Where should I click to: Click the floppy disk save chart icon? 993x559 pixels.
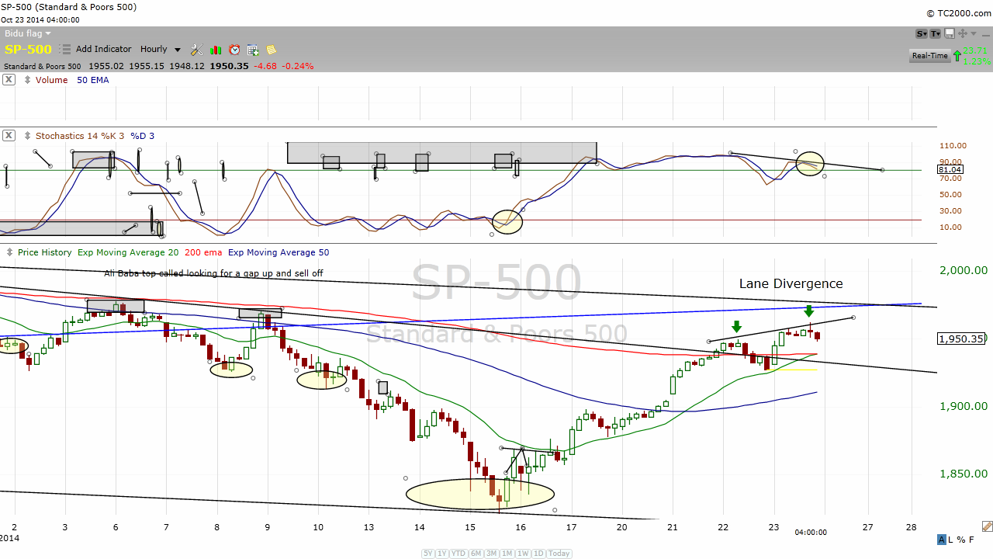(950, 33)
